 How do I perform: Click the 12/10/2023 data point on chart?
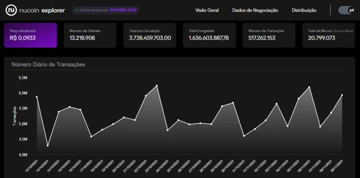(x=37, y=97)
